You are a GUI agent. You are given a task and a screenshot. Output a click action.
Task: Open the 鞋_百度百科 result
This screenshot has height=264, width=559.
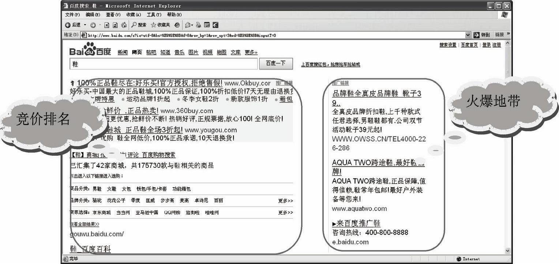tap(90, 249)
